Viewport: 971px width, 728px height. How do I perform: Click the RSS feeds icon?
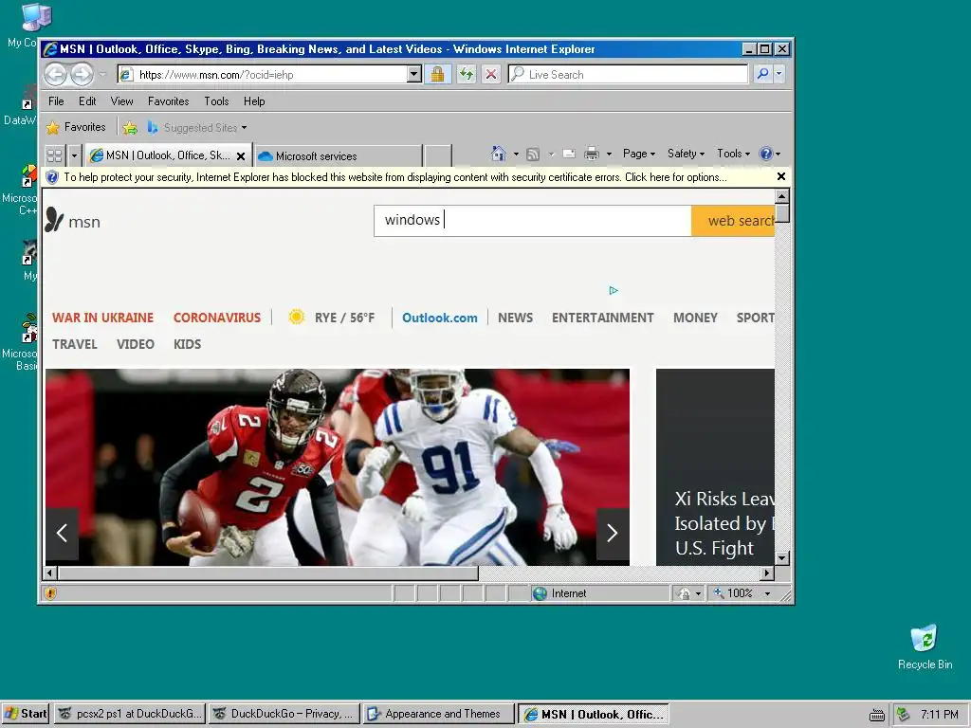click(533, 155)
